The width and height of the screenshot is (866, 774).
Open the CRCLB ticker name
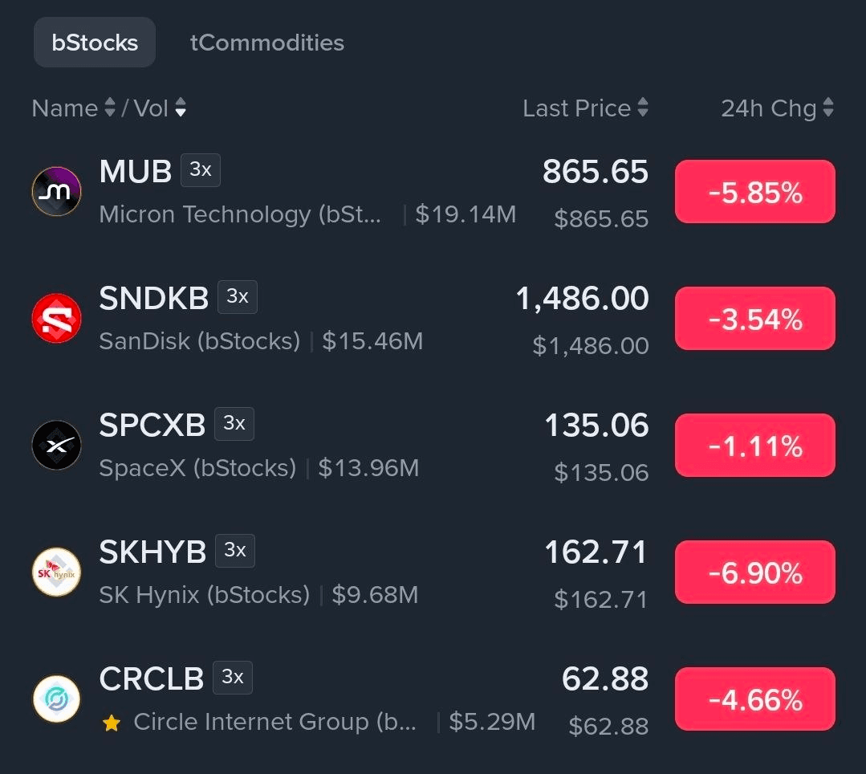pyautogui.click(x=152, y=678)
